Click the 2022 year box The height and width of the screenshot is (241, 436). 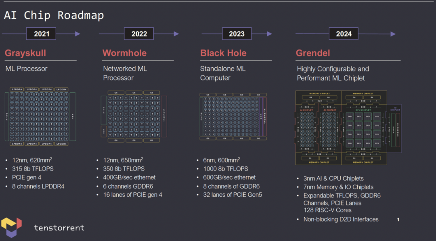pyautogui.click(x=139, y=33)
